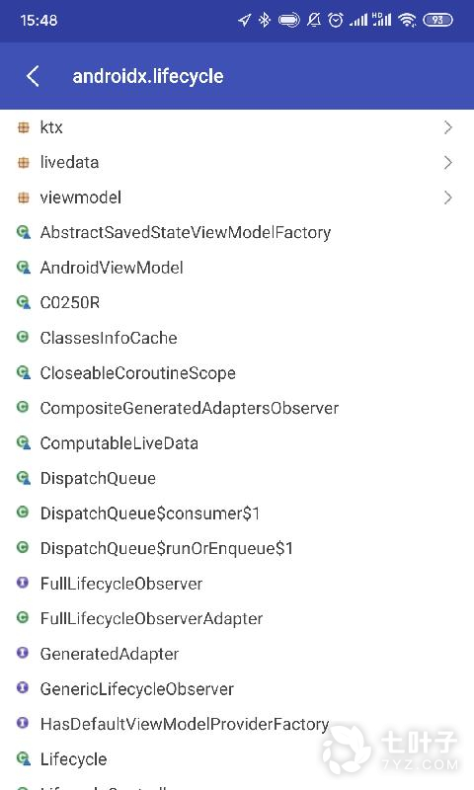The width and height of the screenshot is (474, 790).
Task: Select the Lifecycle class entry
Action: [237, 758]
